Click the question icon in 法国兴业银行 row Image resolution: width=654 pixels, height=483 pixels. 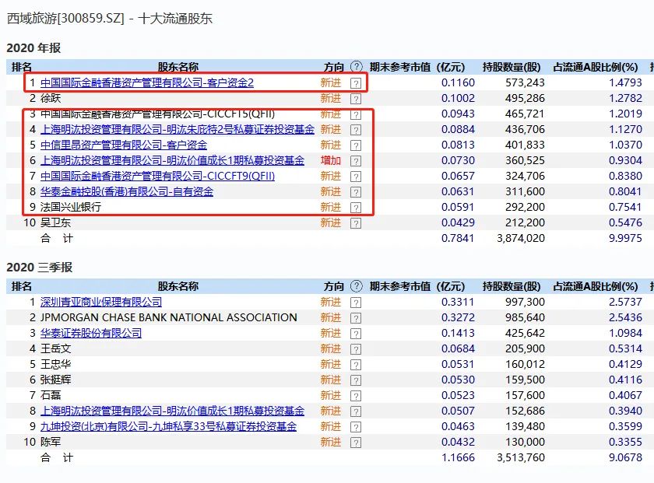(x=356, y=208)
